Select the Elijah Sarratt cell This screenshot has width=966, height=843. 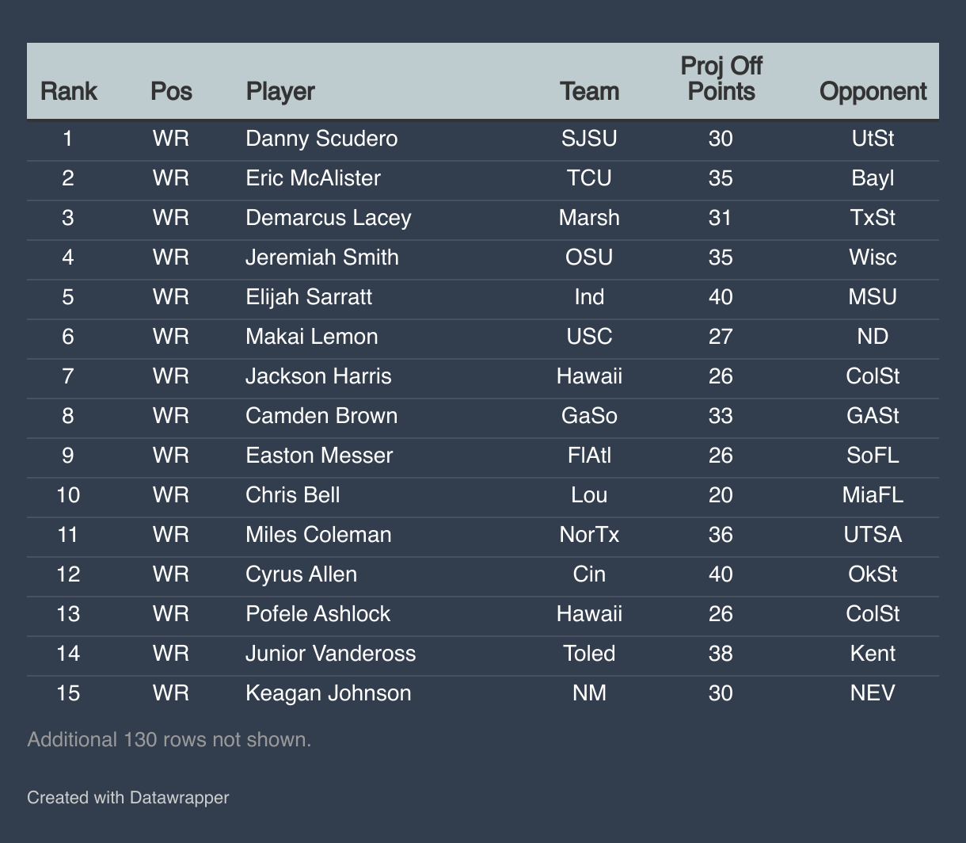coord(309,297)
